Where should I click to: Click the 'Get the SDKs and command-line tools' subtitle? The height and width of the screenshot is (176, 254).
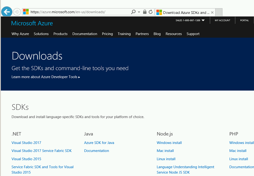(70, 68)
